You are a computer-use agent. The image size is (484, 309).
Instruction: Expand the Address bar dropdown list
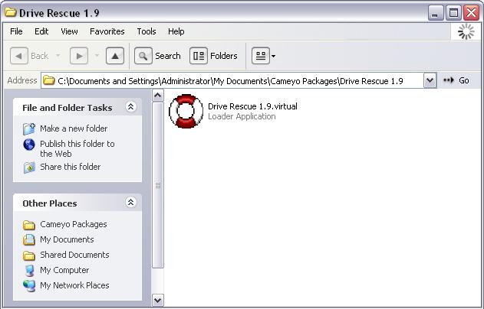[430, 81]
